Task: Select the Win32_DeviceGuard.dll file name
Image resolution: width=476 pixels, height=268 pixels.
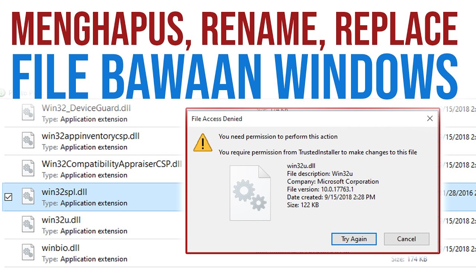Action: 86,108
